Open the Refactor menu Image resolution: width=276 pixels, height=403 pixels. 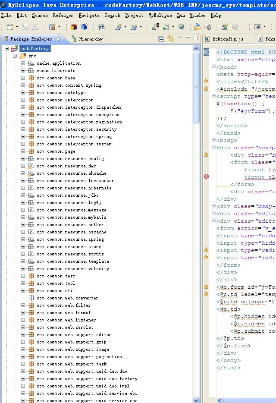click(63, 16)
